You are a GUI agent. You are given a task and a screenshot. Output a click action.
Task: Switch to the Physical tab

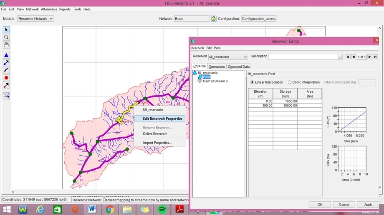tap(200, 66)
